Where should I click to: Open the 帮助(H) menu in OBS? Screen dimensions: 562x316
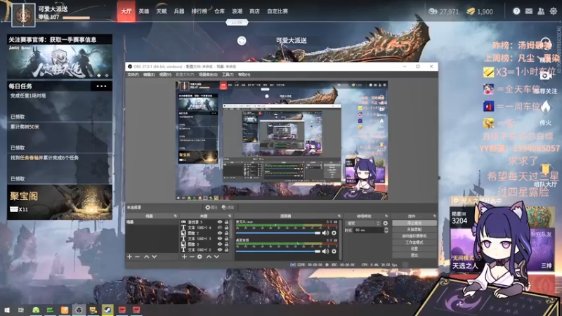(x=244, y=74)
